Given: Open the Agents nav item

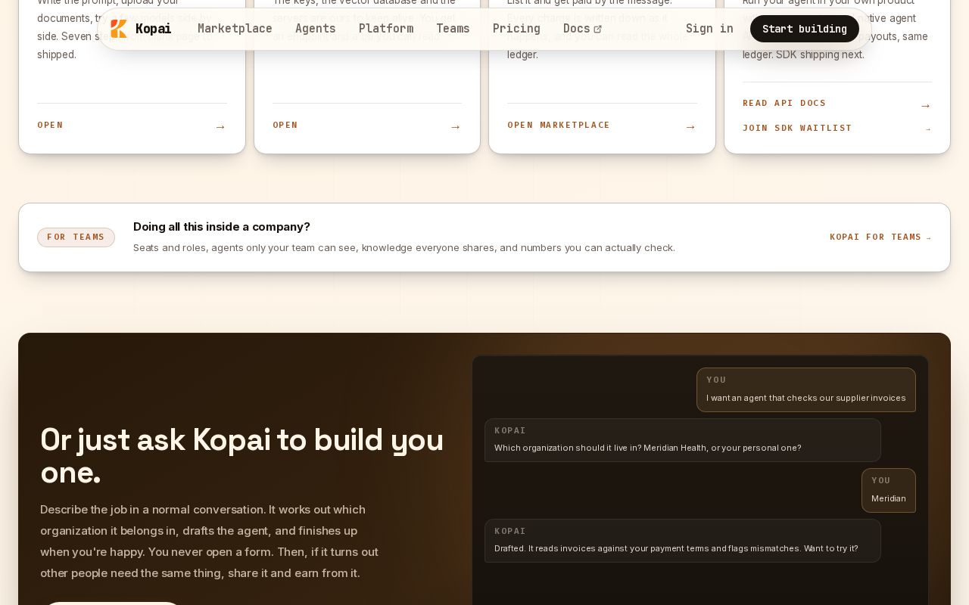Looking at the screenshot, I should (x=316, y=29).
